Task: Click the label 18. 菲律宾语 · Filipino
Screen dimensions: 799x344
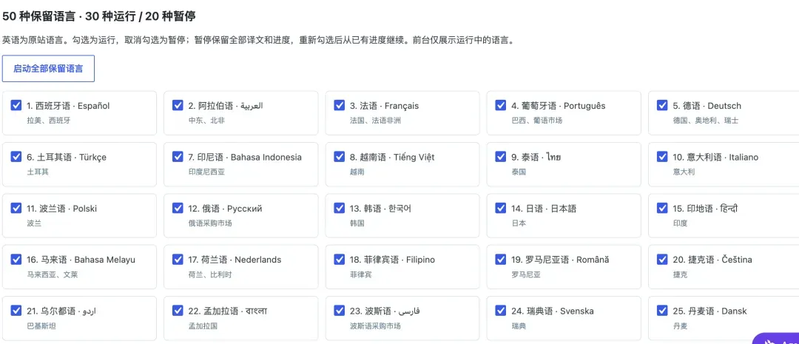Action: tap(392, 260)
